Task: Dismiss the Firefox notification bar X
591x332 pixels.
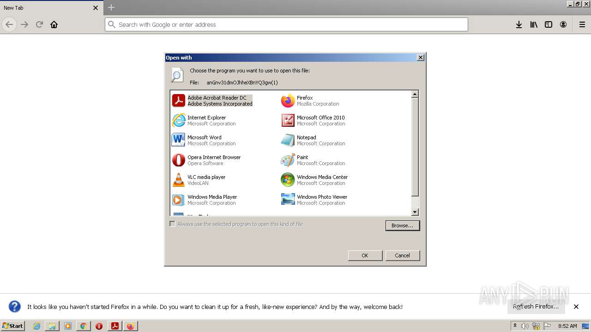Action: click(x=576, y=307)
